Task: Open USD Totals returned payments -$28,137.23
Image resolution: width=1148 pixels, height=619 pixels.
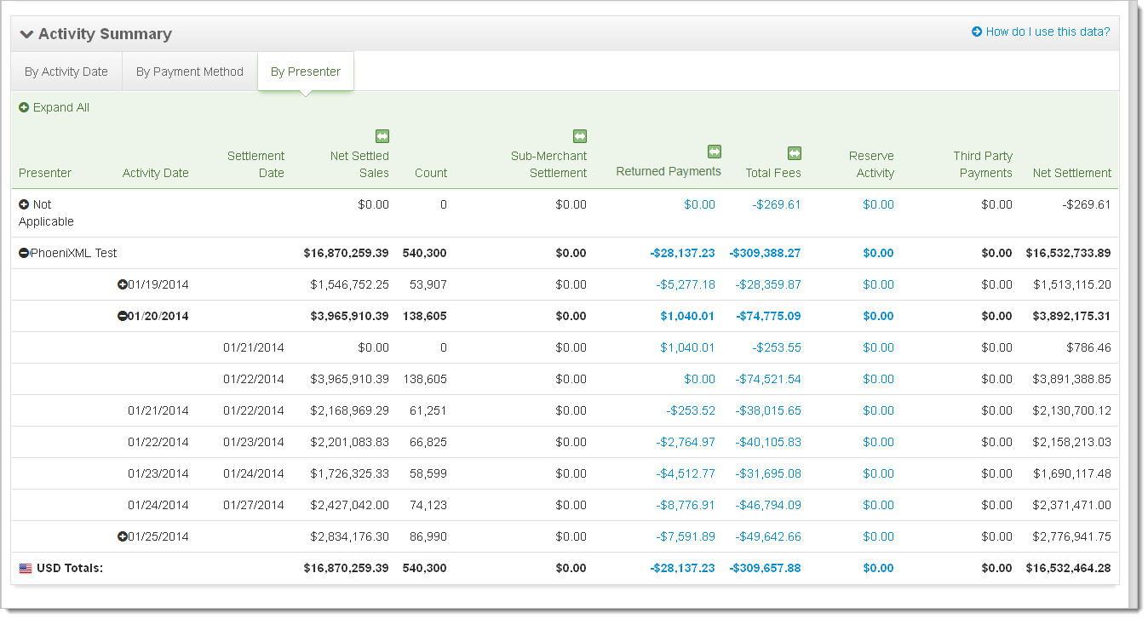Action: tap(682, 568)
